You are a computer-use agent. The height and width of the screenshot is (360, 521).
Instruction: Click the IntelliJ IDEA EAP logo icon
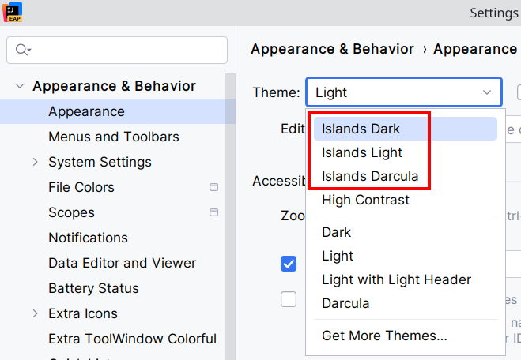click(12, 12)
